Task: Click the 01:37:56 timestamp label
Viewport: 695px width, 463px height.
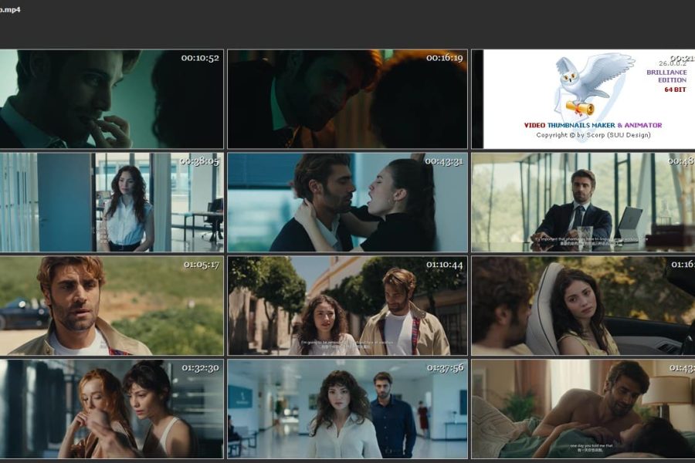Action: (445, 367)
